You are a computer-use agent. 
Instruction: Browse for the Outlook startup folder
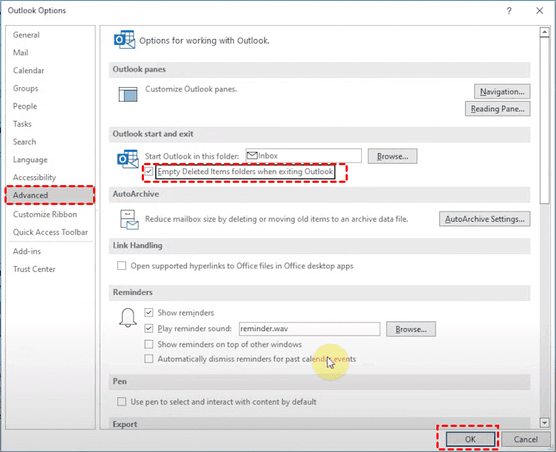pyautogui.click(x=392, y=156)
